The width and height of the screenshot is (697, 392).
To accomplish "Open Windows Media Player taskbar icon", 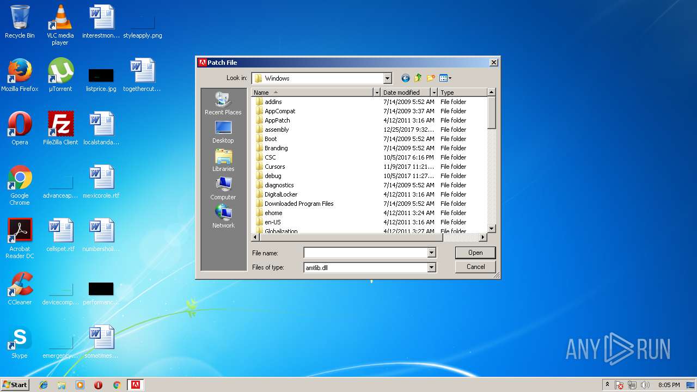I will (x=80, y=385).
